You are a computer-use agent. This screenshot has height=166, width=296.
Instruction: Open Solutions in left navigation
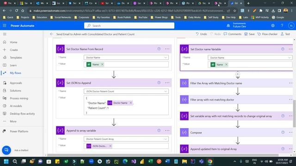[15, 90]
